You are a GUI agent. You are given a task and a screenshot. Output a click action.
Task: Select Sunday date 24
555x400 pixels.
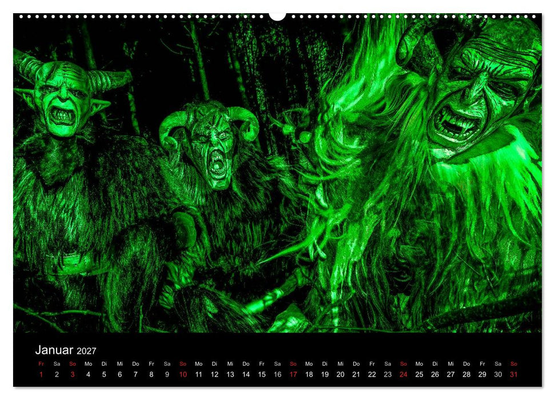click(404, 374)
